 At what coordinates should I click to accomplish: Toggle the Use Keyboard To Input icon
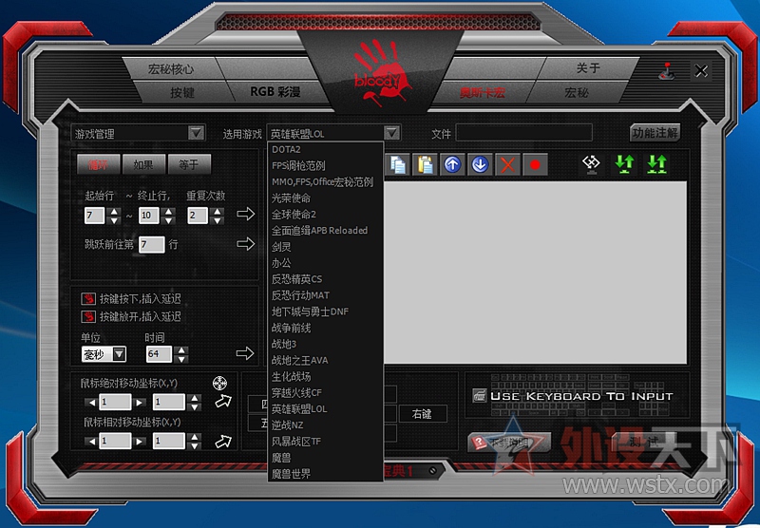coord(480,395)
